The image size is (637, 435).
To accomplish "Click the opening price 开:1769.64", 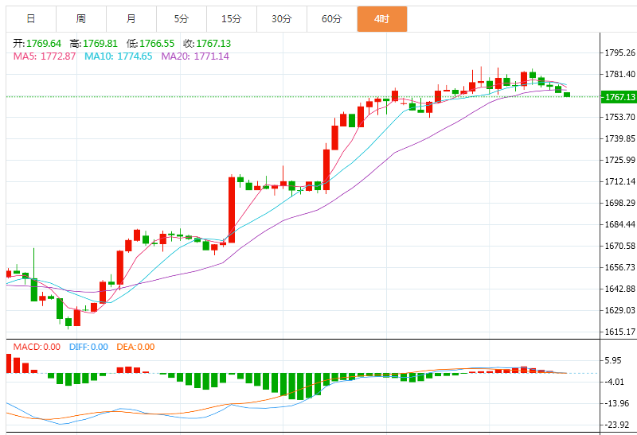I will (37, 44).
